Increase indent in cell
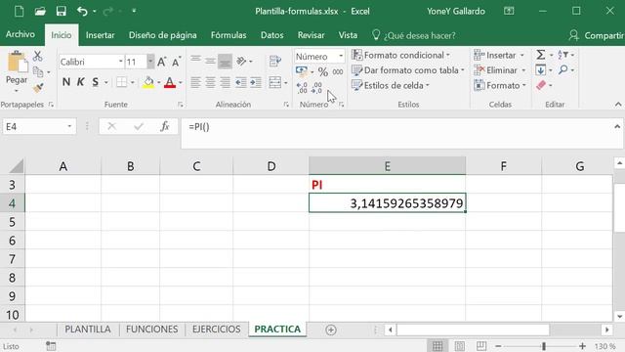Screen dimensions: 625x352 (x=256, y=82)
